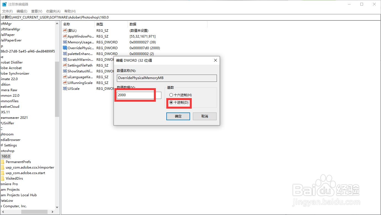This screenshot has width=381, height=215.
Task: Select the CreativeCloud key in tree
Action: 10,107
